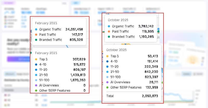Click the purple AI Overviews dot for February 2023

pyautogui.click(x=36, y=85)
